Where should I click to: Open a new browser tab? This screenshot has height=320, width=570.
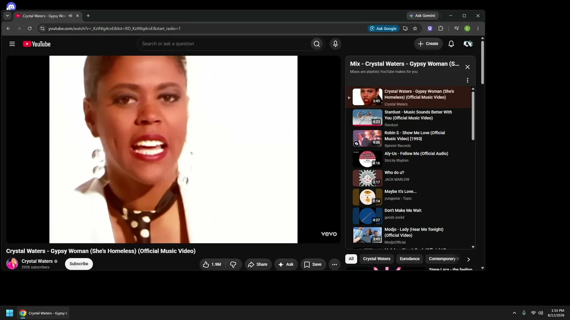88,16
